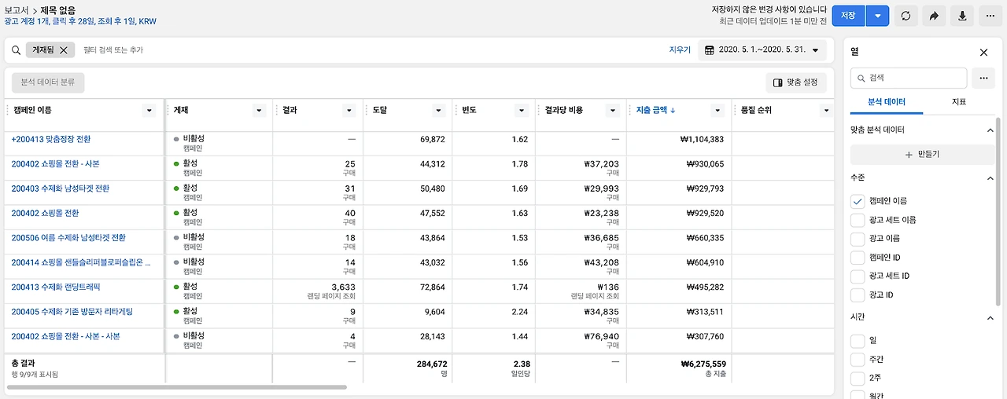This screenshot has width=1007, height=399.
Task: Check the 광고 이름 checkbox
Action: pyautogui.click(x=858, y=239)
